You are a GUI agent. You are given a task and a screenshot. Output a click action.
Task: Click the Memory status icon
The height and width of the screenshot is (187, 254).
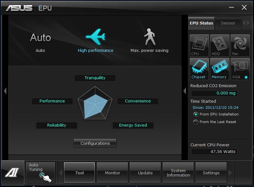click(x=220, y=69)
